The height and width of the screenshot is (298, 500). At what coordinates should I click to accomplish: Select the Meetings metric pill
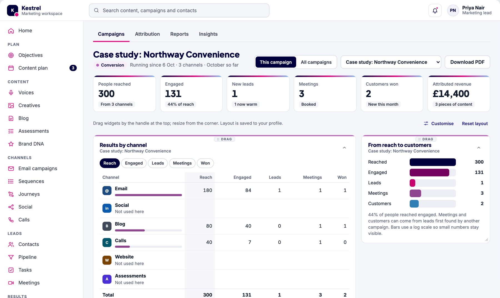(182, 163)
